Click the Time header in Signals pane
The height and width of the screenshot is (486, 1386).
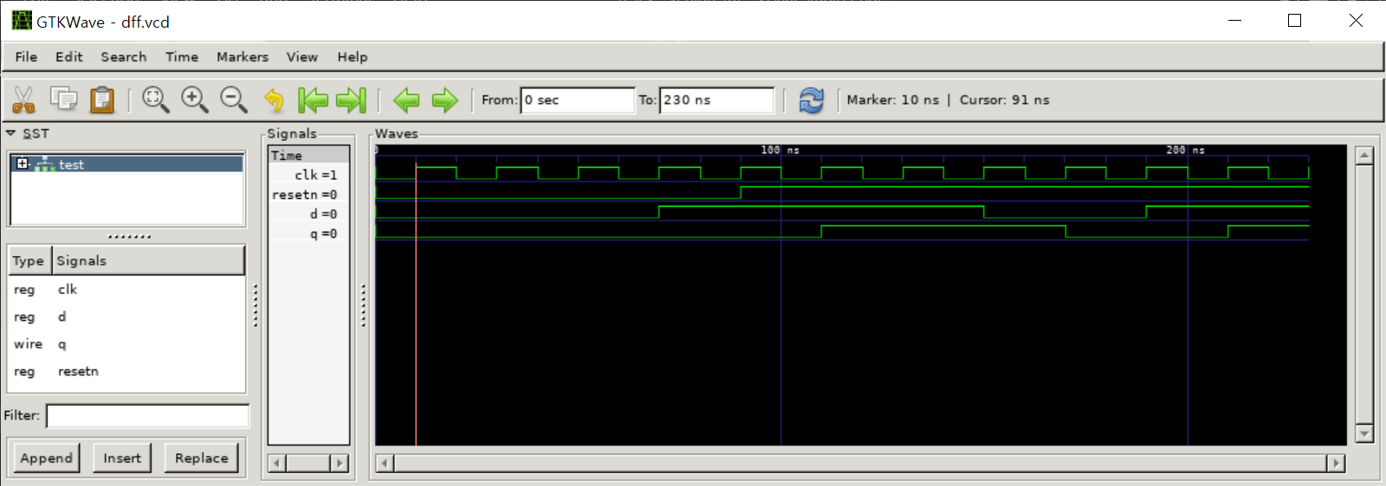coord(309,156)
